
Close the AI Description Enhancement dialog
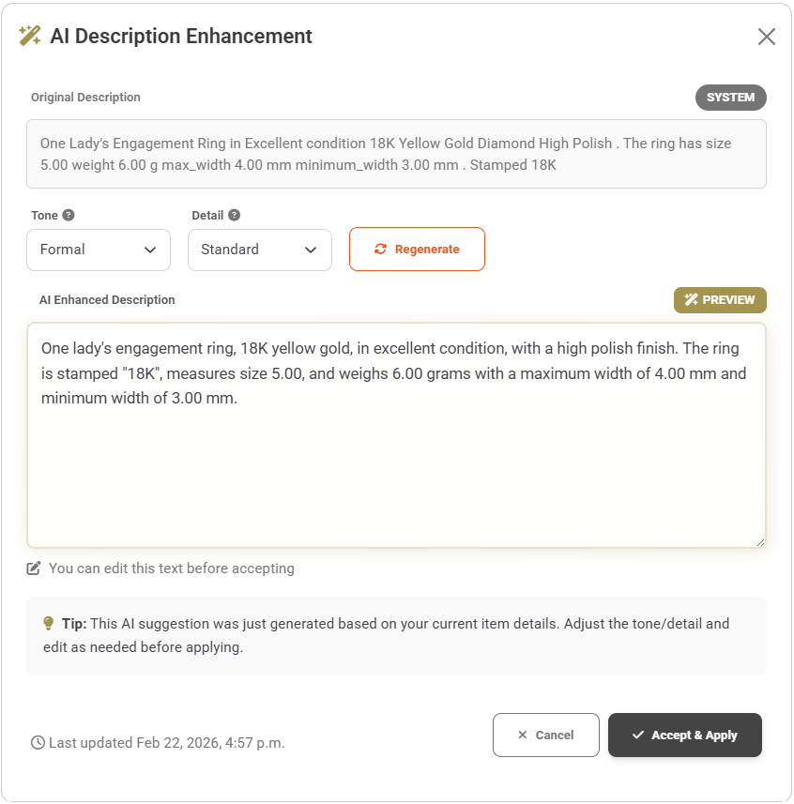[767, 37]
